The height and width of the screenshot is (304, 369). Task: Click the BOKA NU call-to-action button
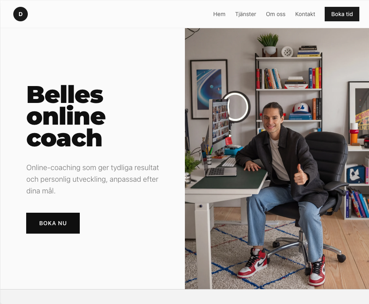pos(53,223)
